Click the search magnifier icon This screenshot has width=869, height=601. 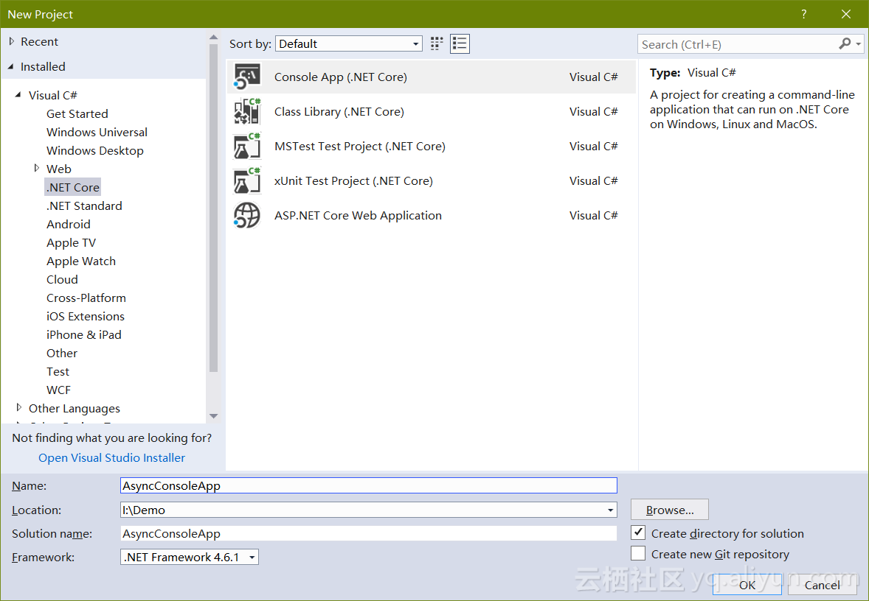[x=844, y=43]
